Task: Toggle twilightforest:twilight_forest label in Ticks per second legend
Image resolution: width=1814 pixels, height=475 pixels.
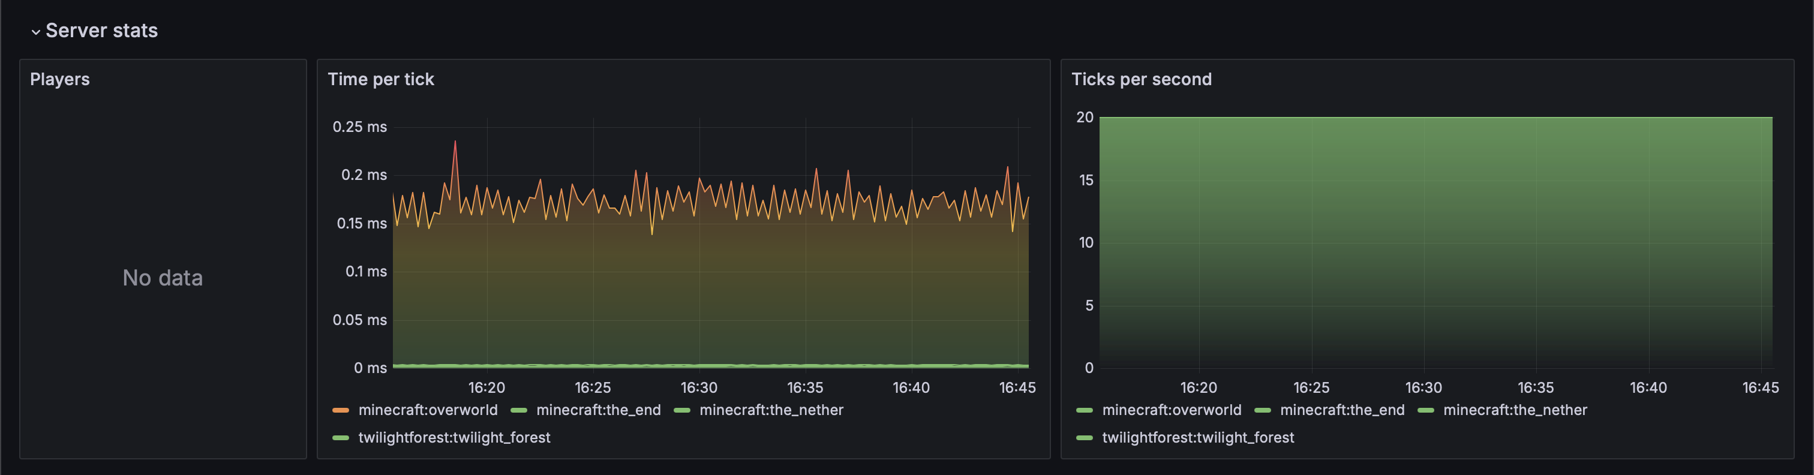Action: click(x=1197, y=438)
